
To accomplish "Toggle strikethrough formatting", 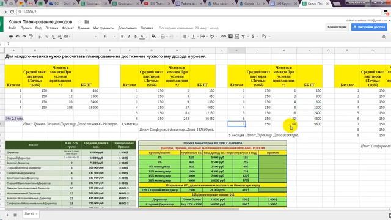I will tap(136, 37).
